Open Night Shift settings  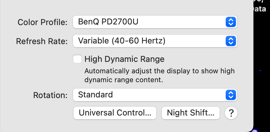point(191,112)
